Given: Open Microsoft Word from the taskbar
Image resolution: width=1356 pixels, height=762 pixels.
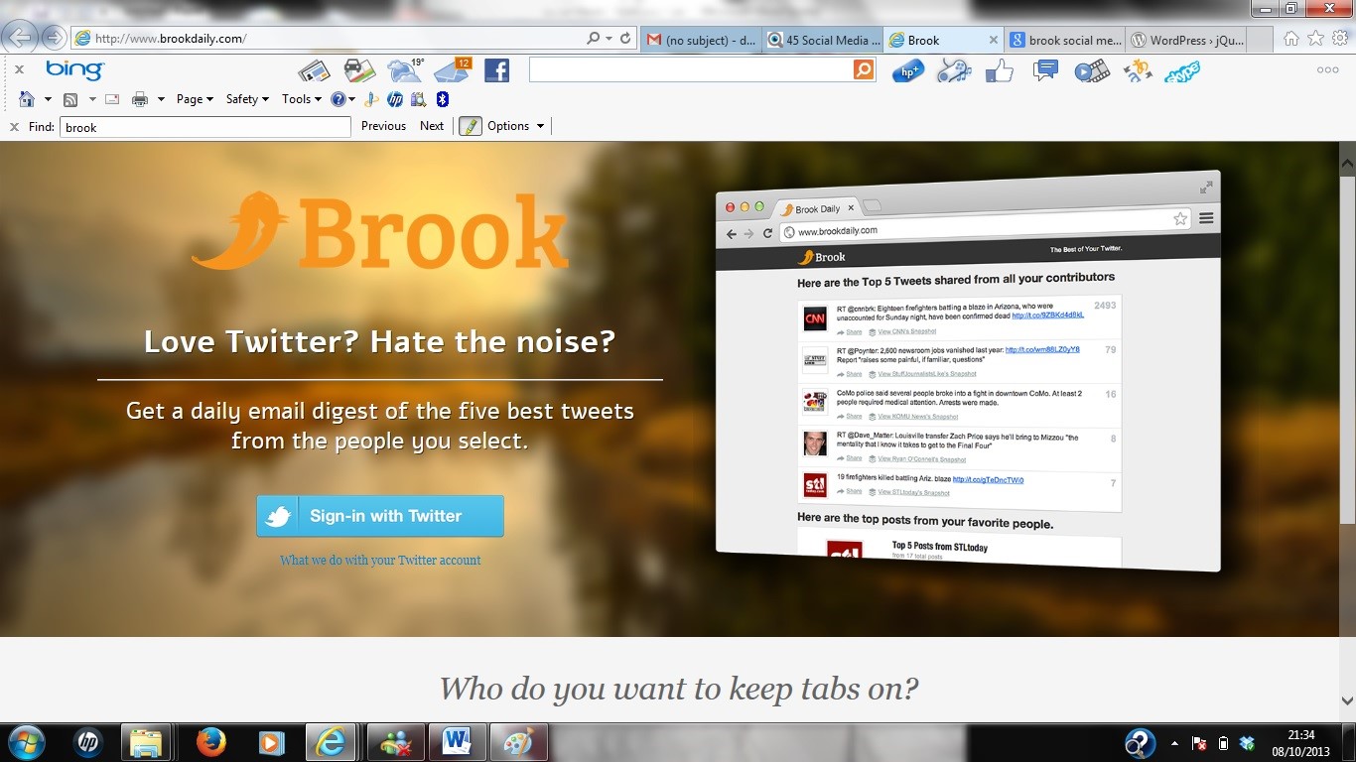Looking at the screenshot, I should tap(458, 742).
